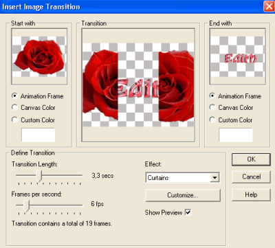This screenshot has height=248, width=275.
Task: Open the Effect dropdown showing Curtains
Action: click(x=182, y=177)
